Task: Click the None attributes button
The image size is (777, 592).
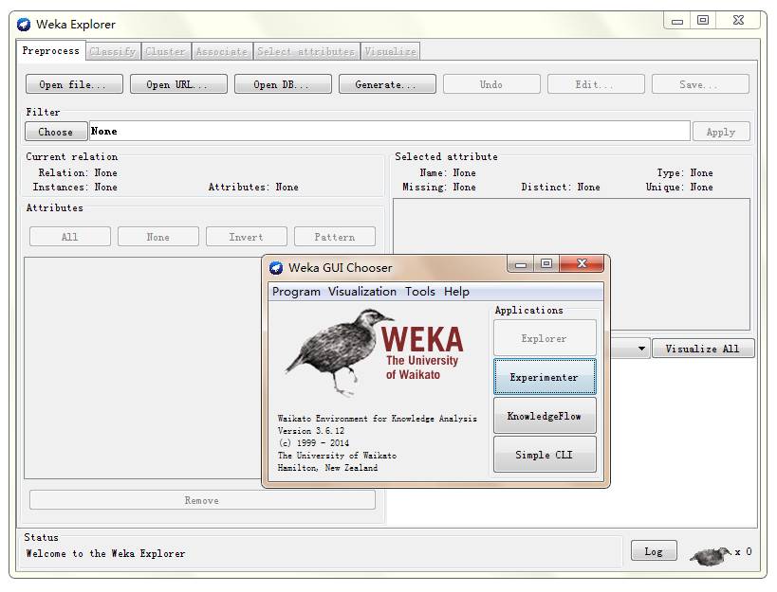Action: point(158,237)
